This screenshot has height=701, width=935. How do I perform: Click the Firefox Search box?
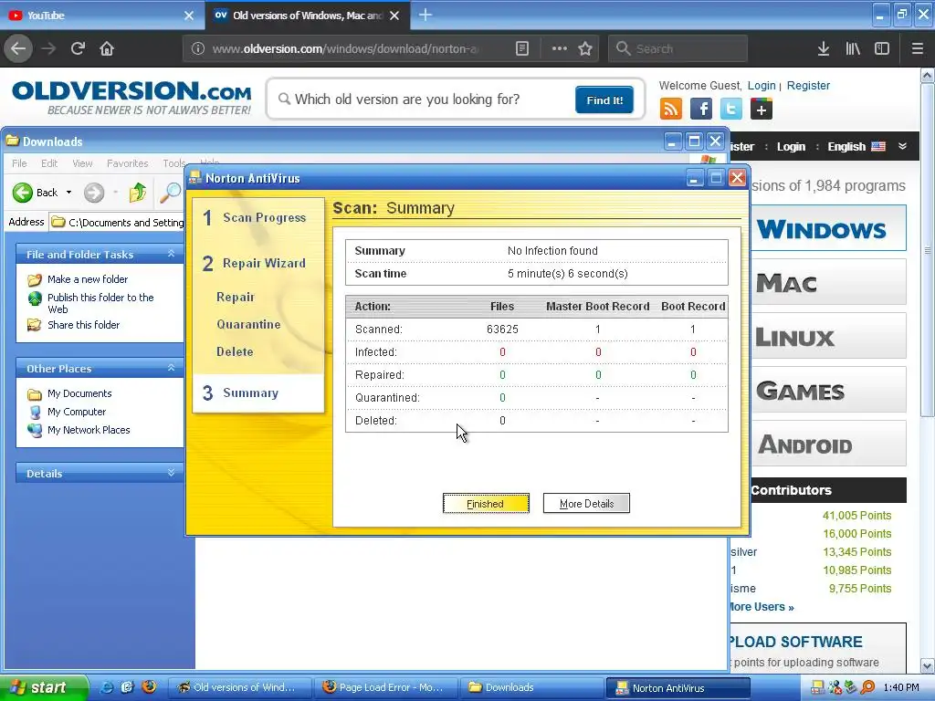(x=678, y=48)
